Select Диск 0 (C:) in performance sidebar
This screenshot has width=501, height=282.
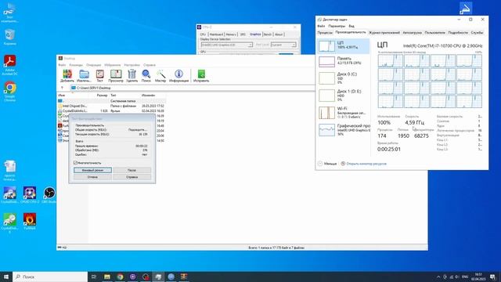click(344, 78)
